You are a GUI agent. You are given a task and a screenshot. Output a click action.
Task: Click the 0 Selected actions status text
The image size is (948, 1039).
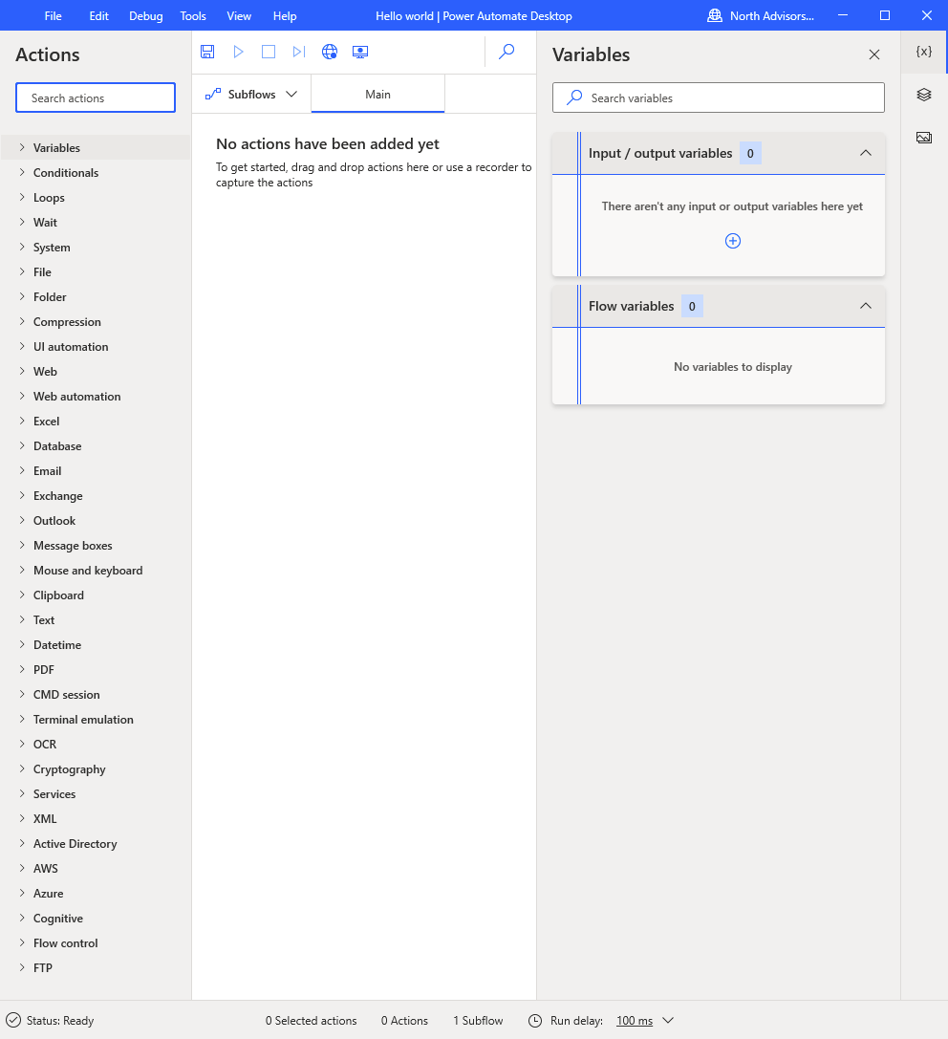click(311, 1021)
